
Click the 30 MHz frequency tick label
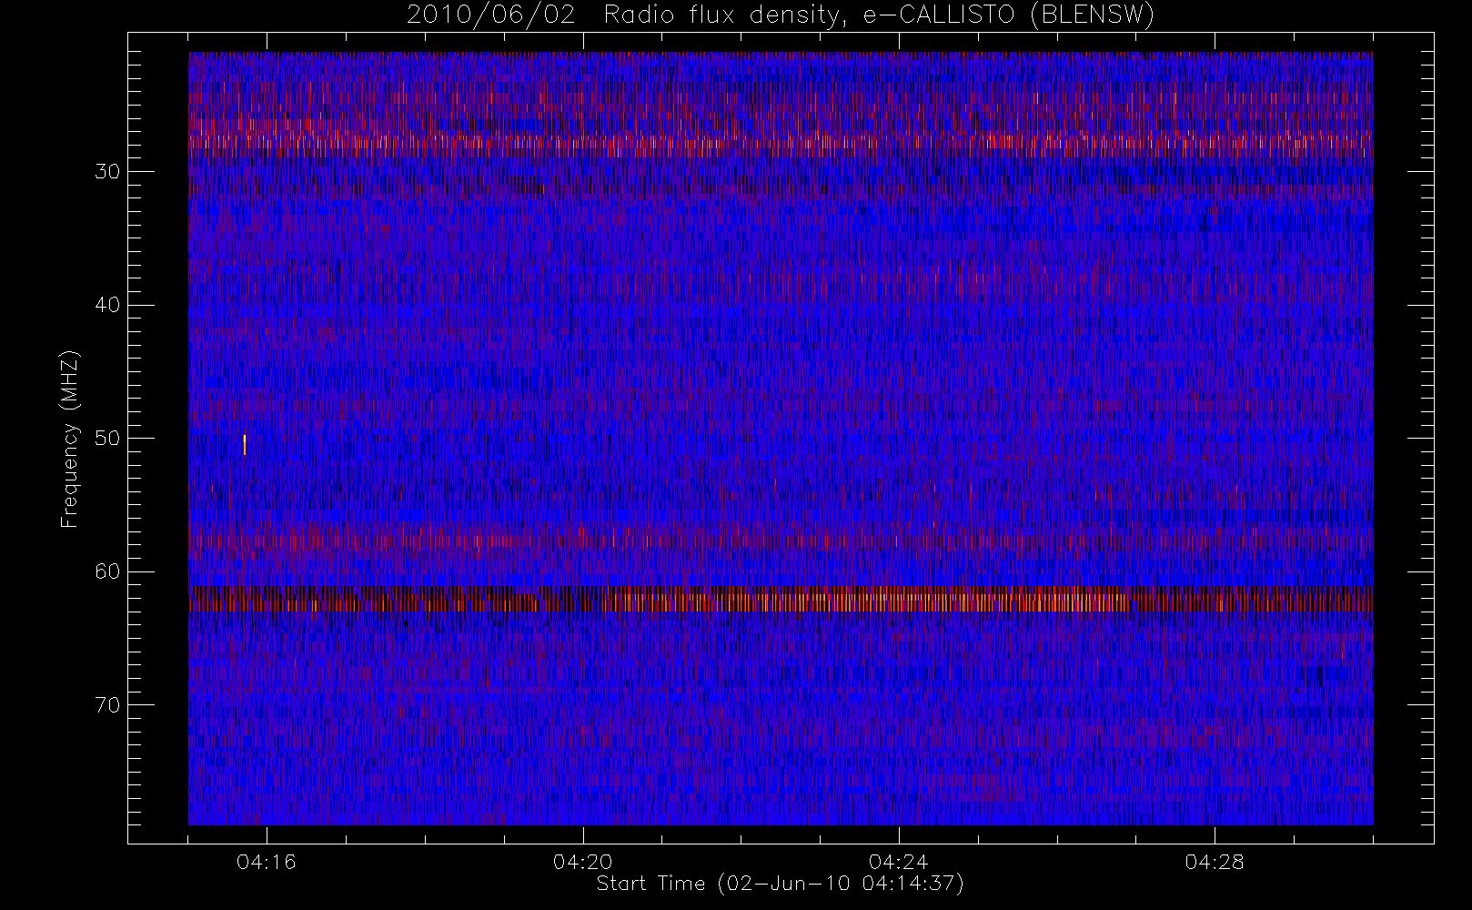[x=107, y=172]
